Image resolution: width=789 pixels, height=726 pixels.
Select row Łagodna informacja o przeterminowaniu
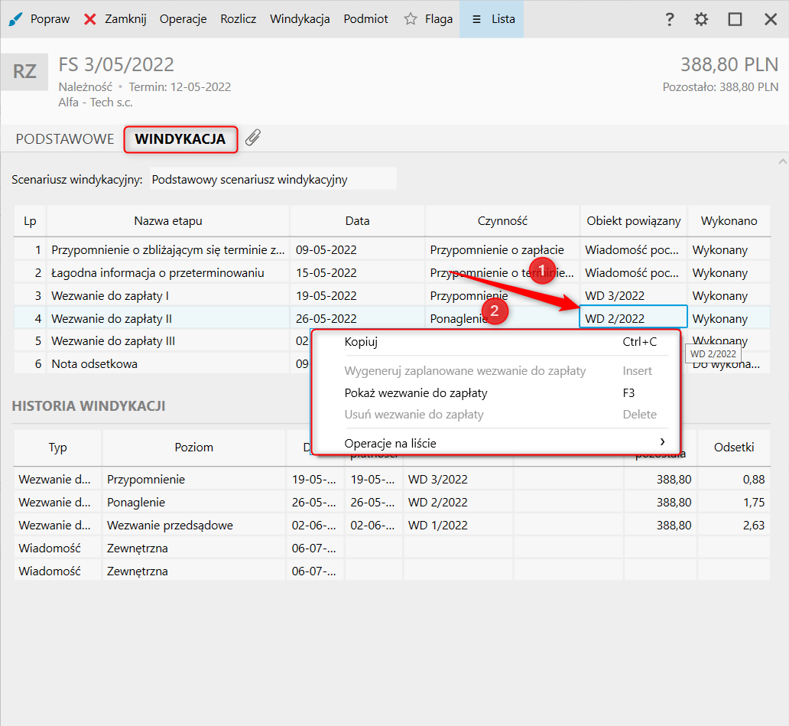tap(392, 273)
